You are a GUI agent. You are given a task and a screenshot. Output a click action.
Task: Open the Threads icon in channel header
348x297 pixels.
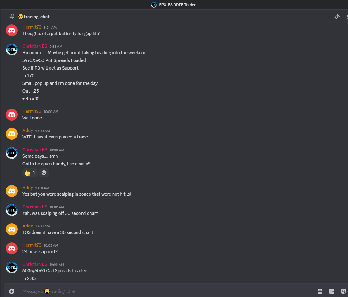pos(337,17)
